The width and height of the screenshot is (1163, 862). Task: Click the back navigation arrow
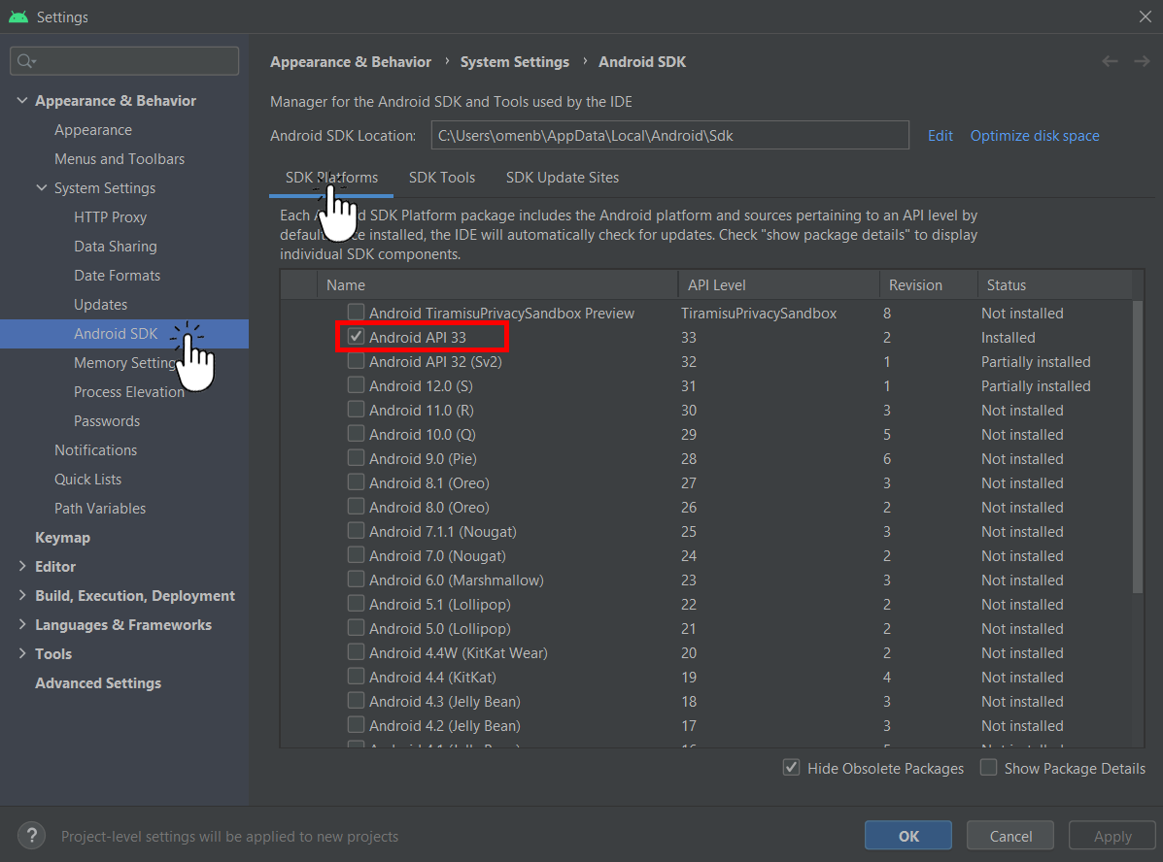click(1110, 61)
